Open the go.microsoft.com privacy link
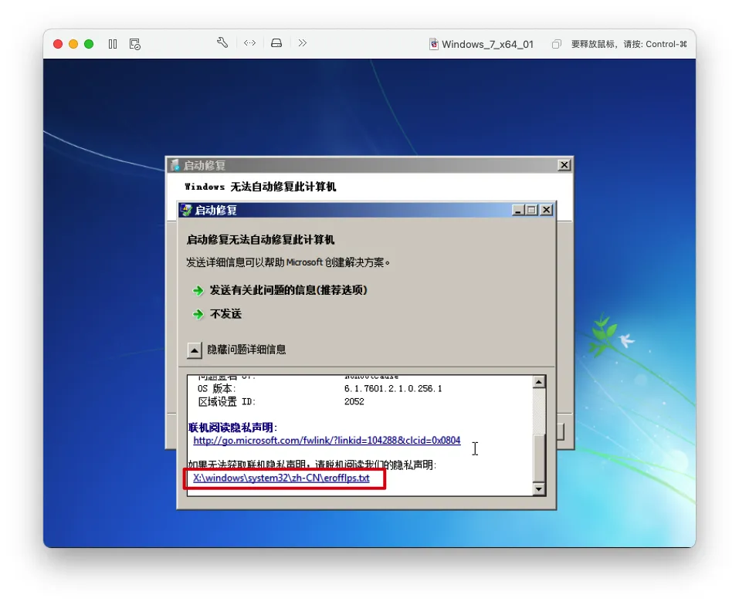The height and width of the screenshot is (605, 739). click(327, 440)
